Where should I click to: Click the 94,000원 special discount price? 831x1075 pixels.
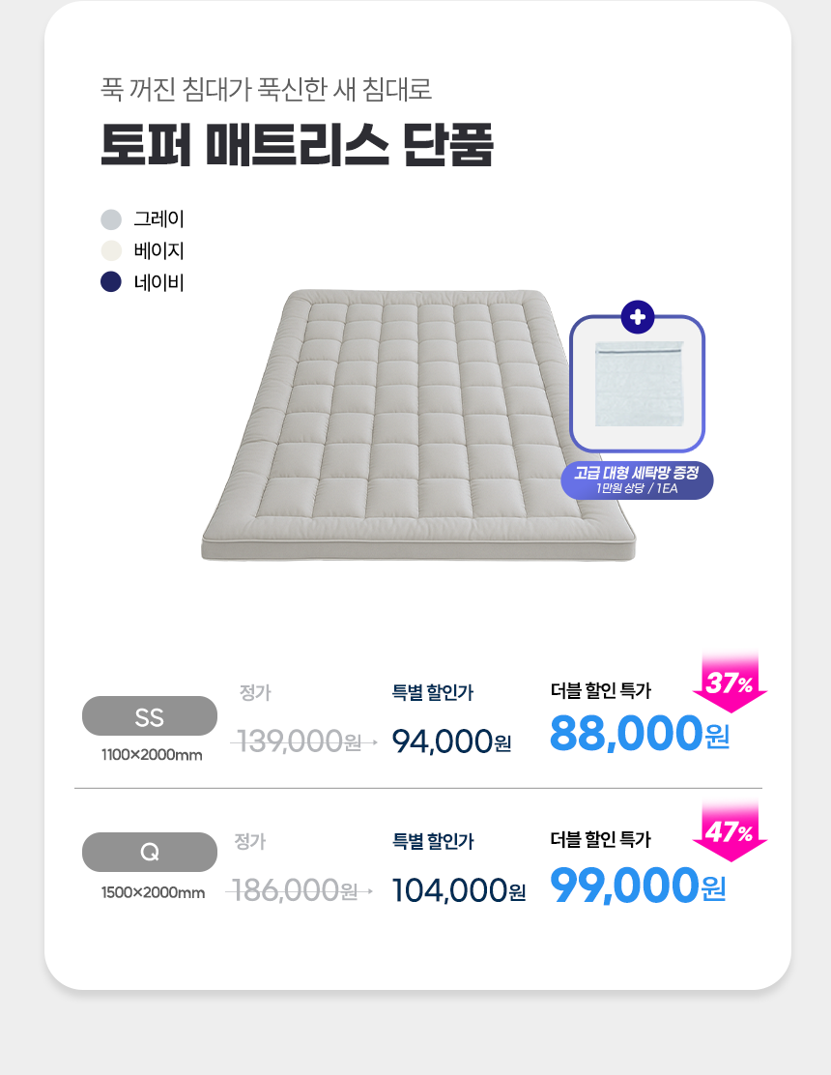coord(451,741)
